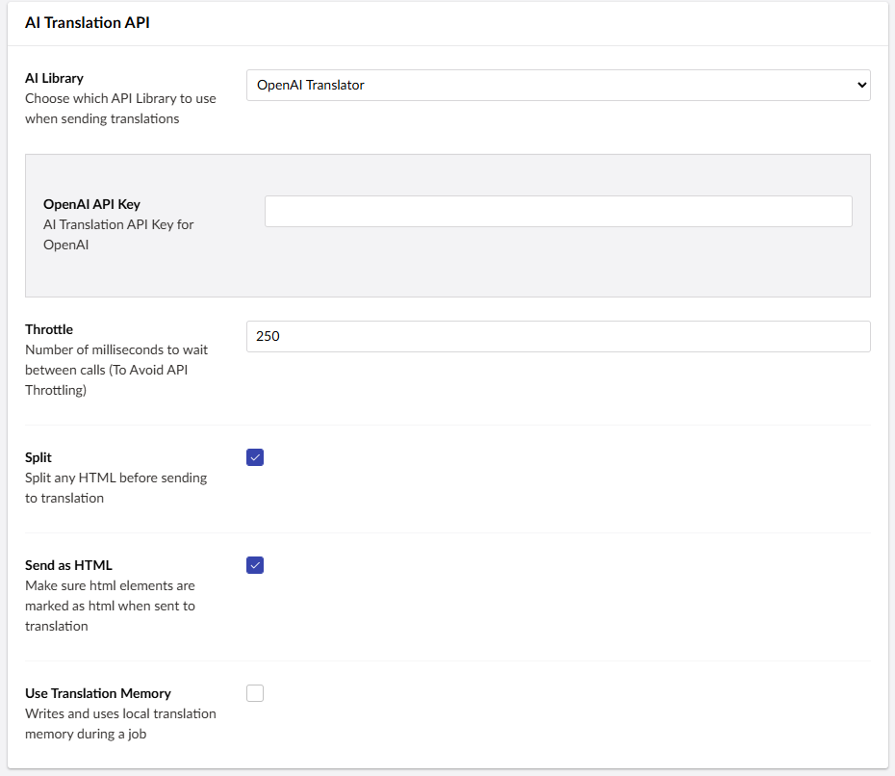The image size is (895, 776).
Task: Uncheck the Split checkbox
Action: pos(255,457)
